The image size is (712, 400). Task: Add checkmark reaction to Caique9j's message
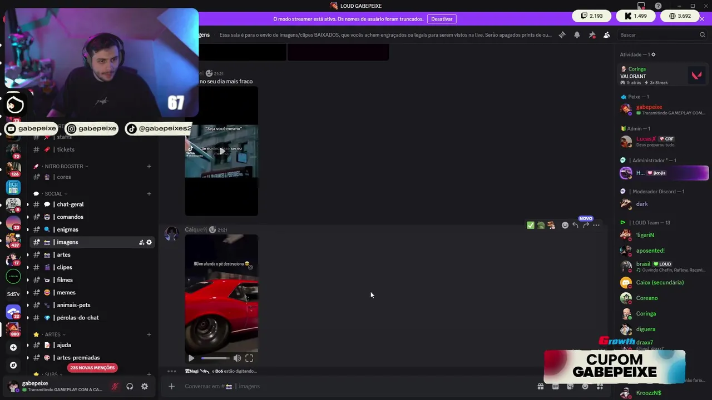(531, 225)
